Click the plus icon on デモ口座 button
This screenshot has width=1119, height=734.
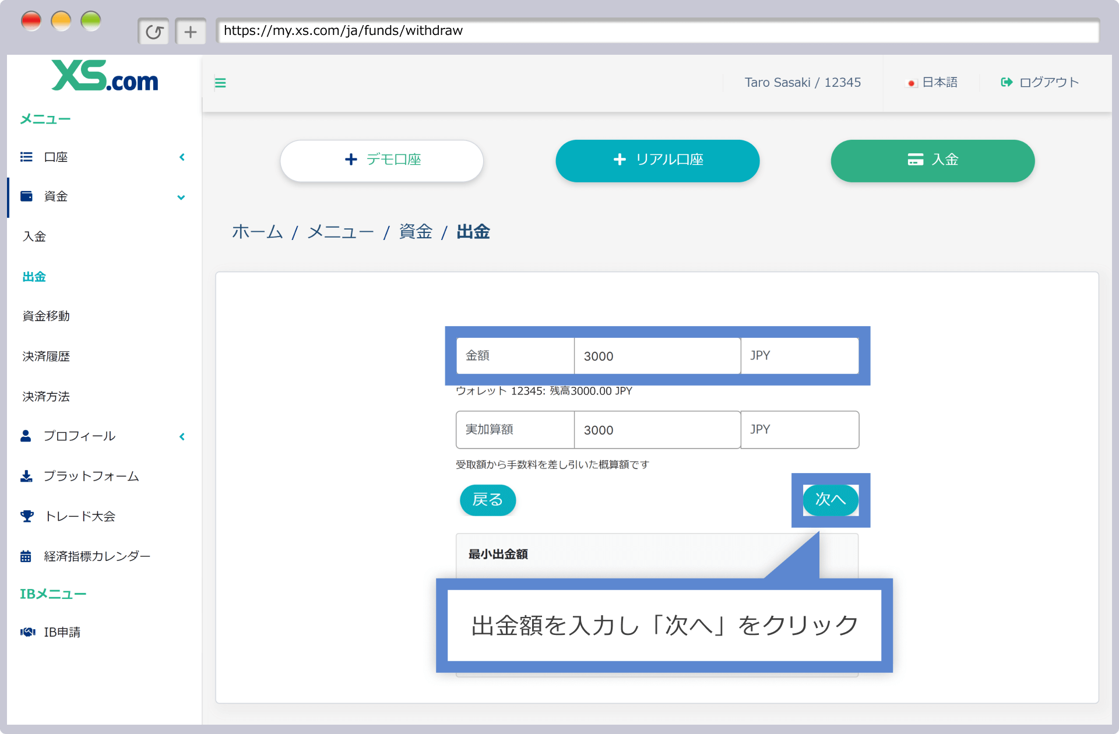point(351,160)
